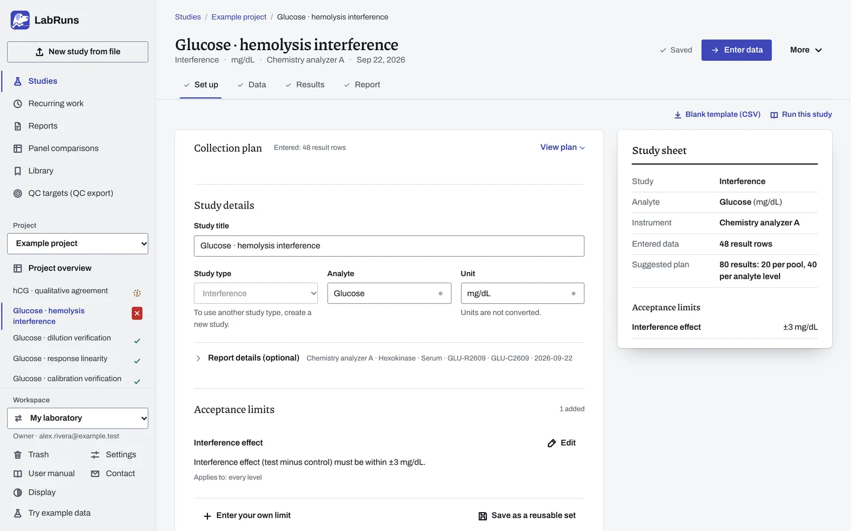The height and width of the screenshot is (531, 851).
Task: Click Enter your own limit
Action: click(247, 516)
